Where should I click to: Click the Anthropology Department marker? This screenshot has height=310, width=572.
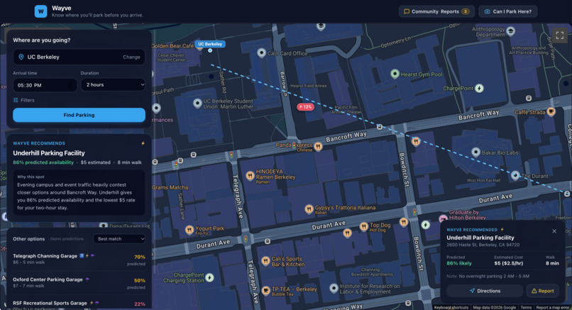point(511,31)
